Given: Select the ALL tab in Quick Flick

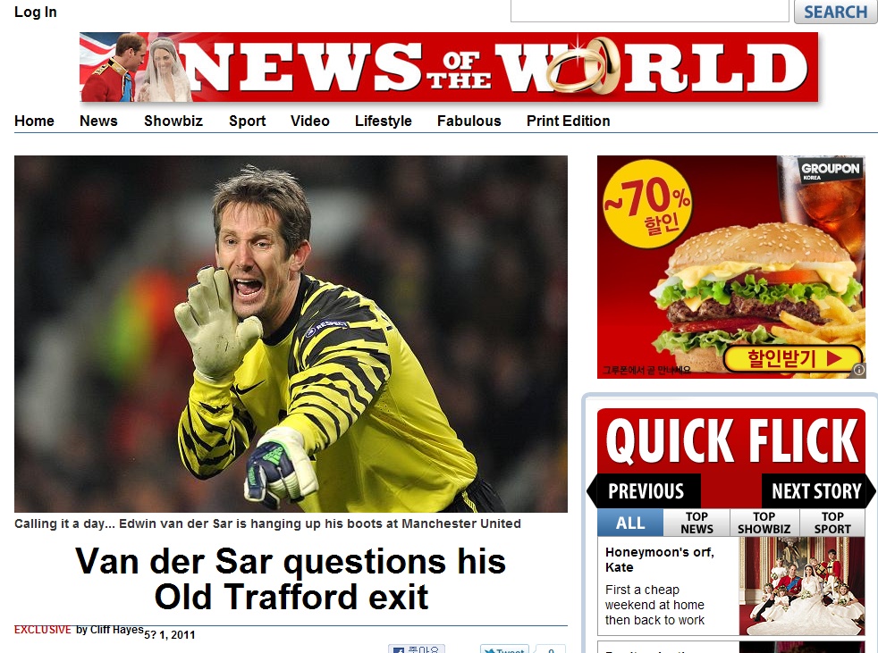Looking at the screenshot, I should click(630, 523).
